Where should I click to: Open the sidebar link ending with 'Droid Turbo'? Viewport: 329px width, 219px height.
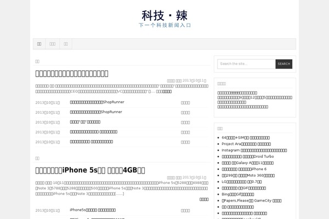[248, 157]
